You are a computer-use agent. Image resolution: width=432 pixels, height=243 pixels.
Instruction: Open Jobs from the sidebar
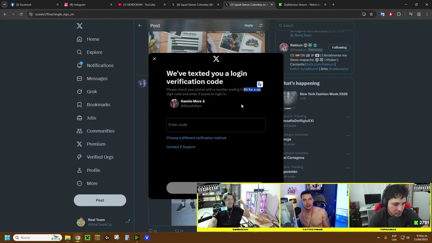(x=86, y=118)
